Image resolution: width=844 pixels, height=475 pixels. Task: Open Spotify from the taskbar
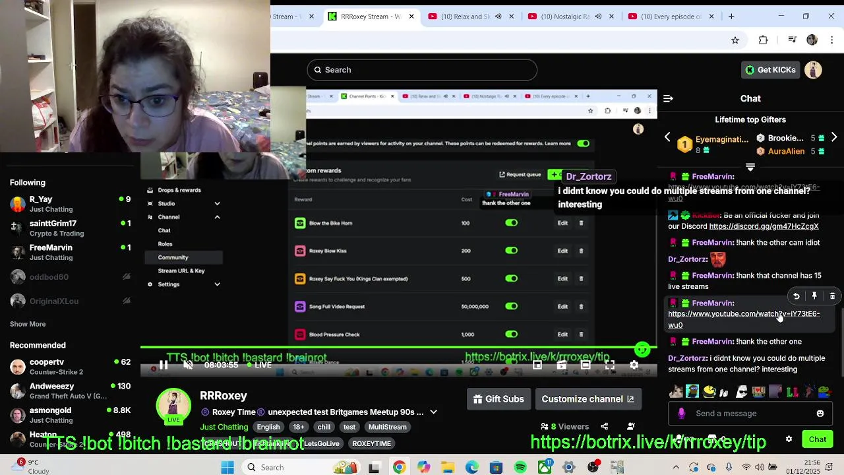coord(520,467)
